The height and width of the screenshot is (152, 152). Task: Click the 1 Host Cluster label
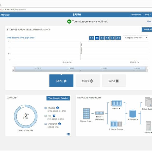tap(147, 109)
